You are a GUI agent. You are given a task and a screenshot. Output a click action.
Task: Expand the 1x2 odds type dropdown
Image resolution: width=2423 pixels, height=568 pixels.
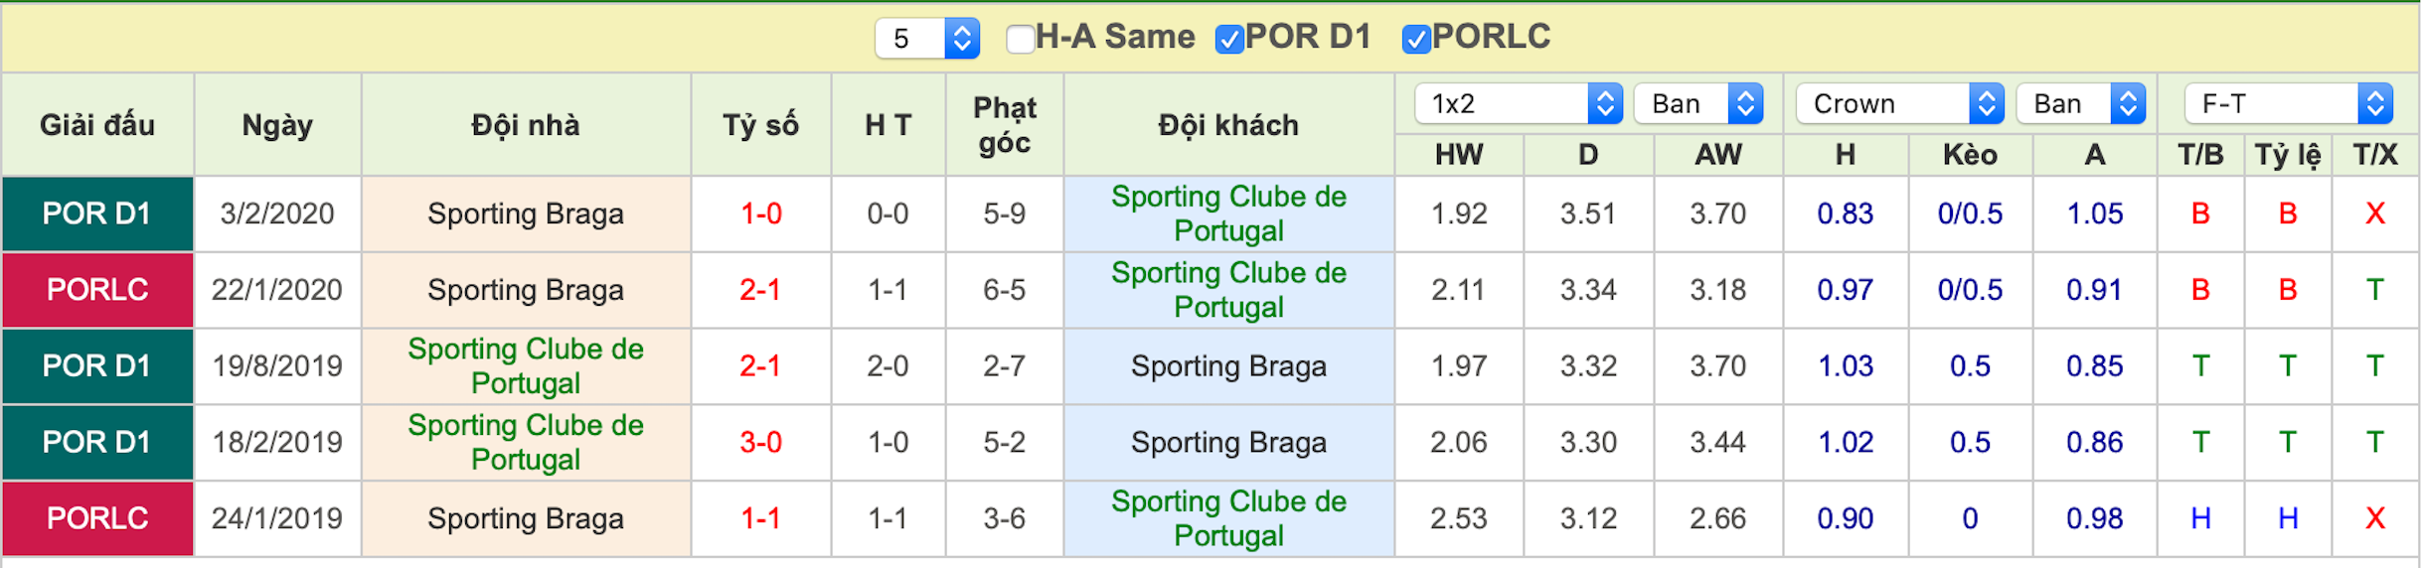pyautogui.click(x=1519, y=103)
